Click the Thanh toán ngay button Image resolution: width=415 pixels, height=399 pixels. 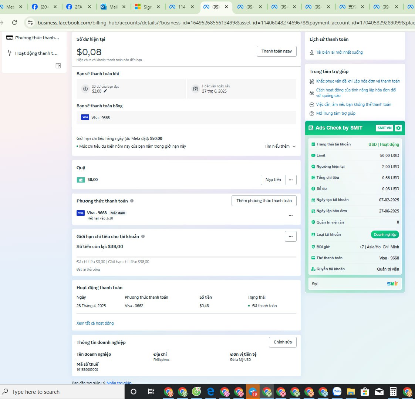[277, 51]
